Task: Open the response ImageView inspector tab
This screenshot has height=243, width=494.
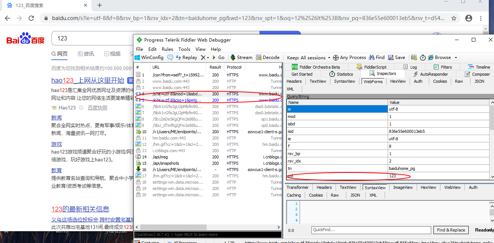Action: click(x=403, y=187)
